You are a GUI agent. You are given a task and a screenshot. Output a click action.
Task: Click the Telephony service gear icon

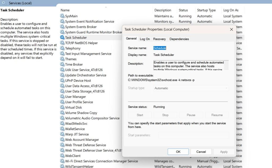[x=62, y=48]
